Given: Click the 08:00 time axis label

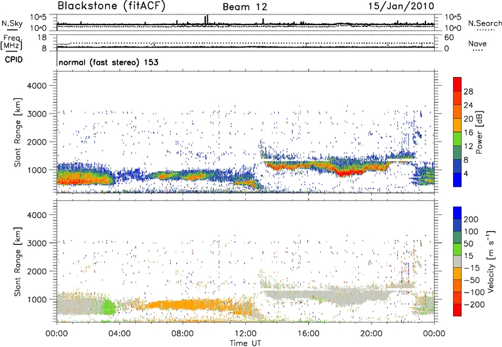Looking at the screenshot, I should pyautogui.click(x=183, y=334).
